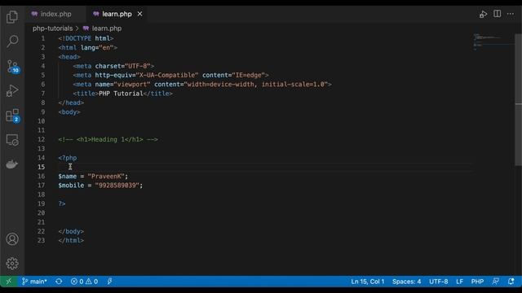Click the closing </head> tag
The height and width of the screenshot is (293, 522).
point(71,103)
